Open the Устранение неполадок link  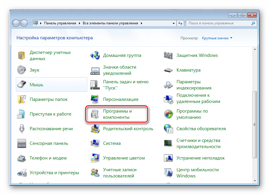(200, 158)
